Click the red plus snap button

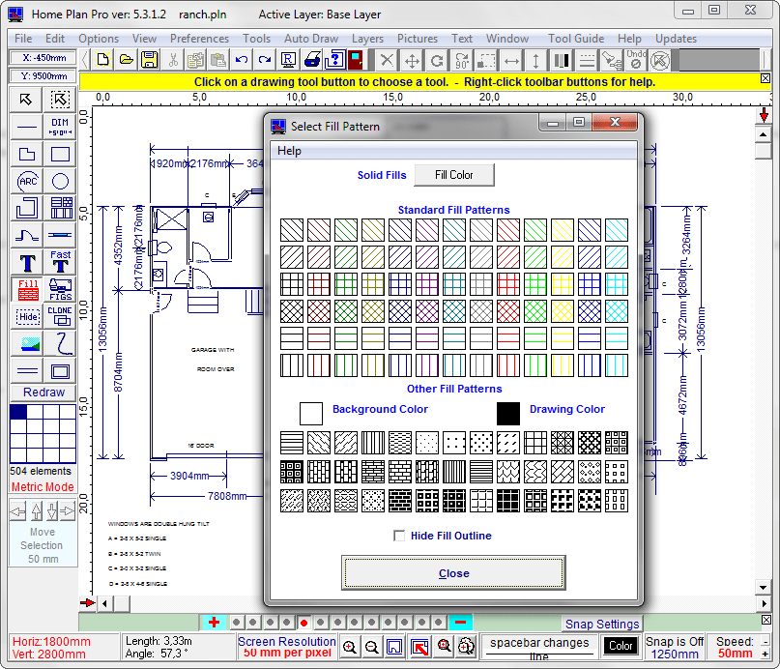pos(214,623)
